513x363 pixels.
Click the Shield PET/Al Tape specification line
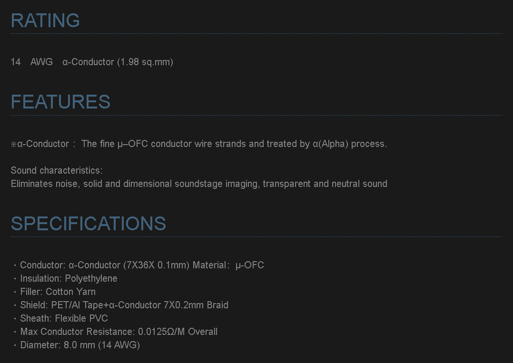124,305
